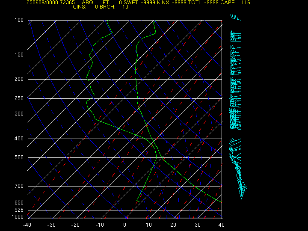The width and height of the screenshot is (308, 231).
Task: Click the 20 temperature axis label
Action: [173, 225]
